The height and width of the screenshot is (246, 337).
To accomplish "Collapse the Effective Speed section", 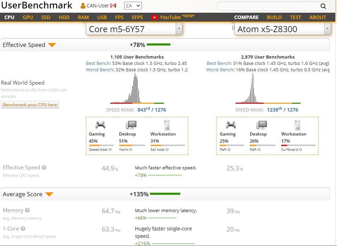I will [52, 45].
